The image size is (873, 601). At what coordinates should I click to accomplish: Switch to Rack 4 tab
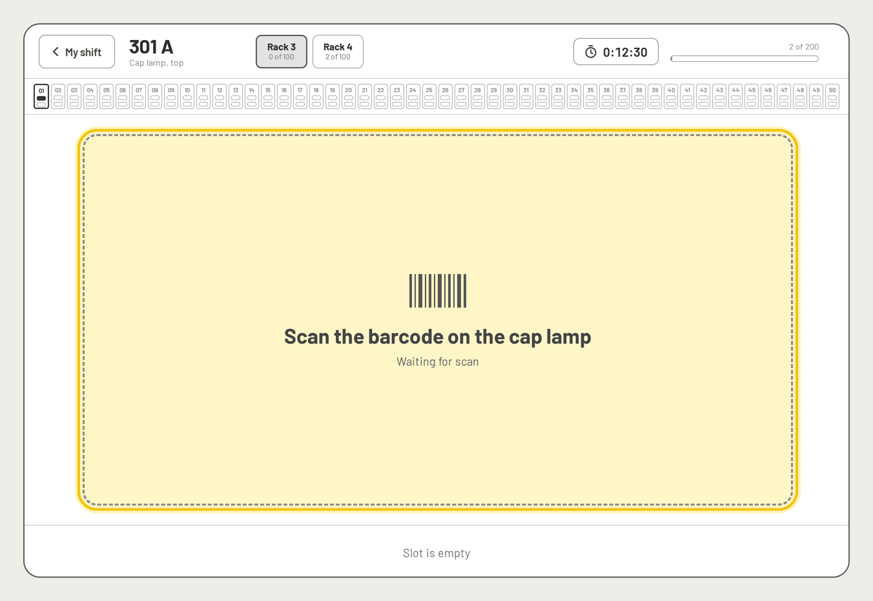pyautogui.click(x=338, y=52)
